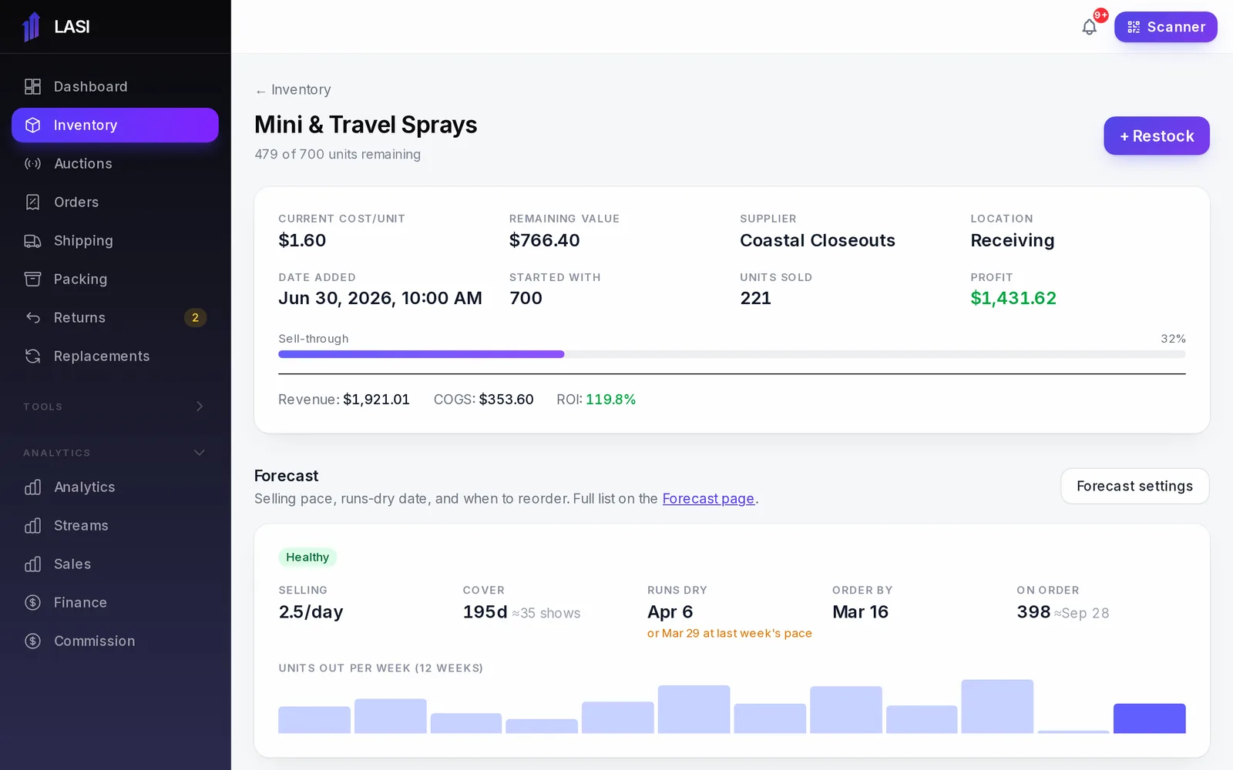Open the notifications bell icon
The image size is (1233, 770).
(1089, 27)
